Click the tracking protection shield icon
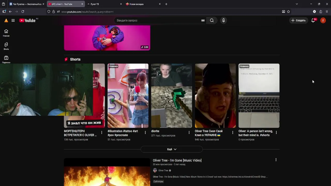This screenshot has height=186, width=331. point(49,12)
